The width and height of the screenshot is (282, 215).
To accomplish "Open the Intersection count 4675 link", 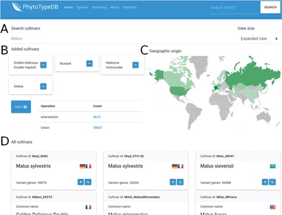I will 97,117.
